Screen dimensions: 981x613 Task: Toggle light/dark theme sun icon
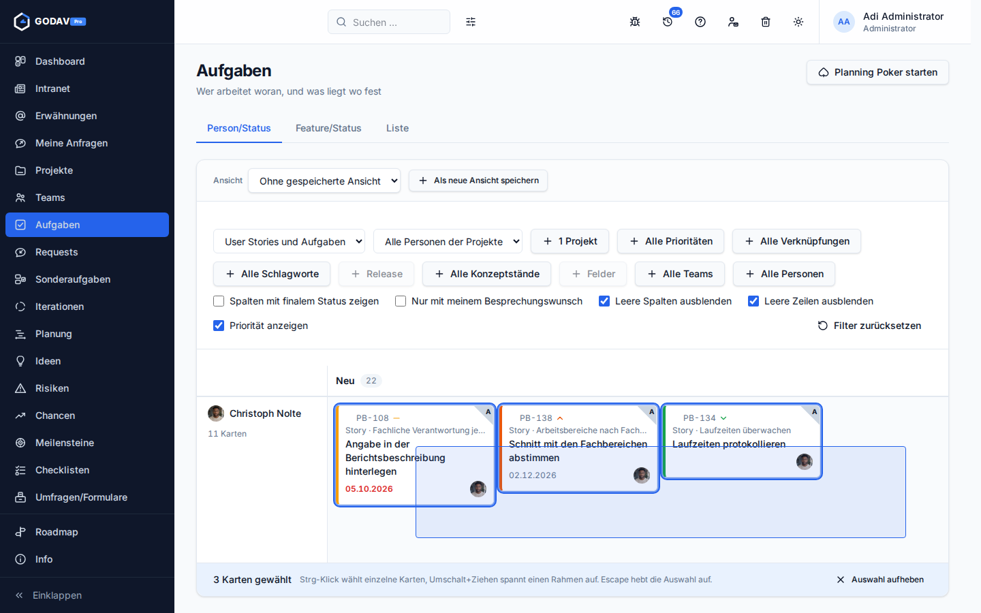798,22
